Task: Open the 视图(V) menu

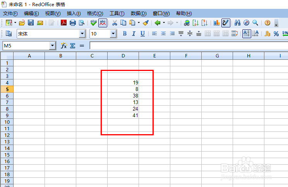Action: coord(53,13)
